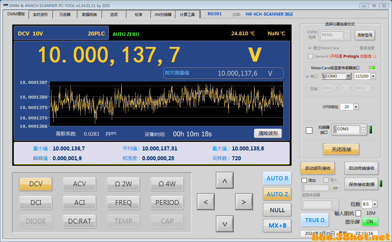Screen dimensions: 392x242
Task: Switch to Ω 2W resistance mode
Action: tap(123, 184)
